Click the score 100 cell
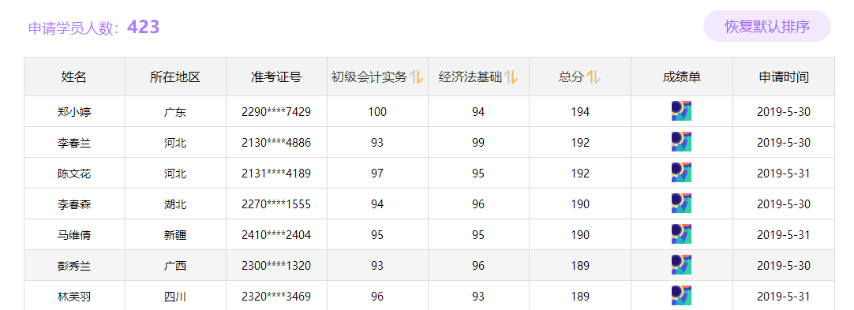 (x=377, y=112)
